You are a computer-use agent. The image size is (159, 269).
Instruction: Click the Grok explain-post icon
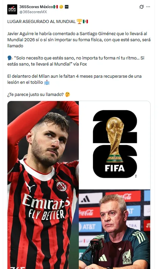[141, 7]
